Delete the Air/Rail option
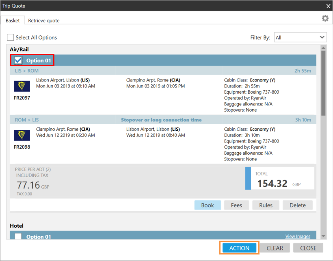Screen dimensions: 333x261 pyautogui.click(x=298, y=205)
